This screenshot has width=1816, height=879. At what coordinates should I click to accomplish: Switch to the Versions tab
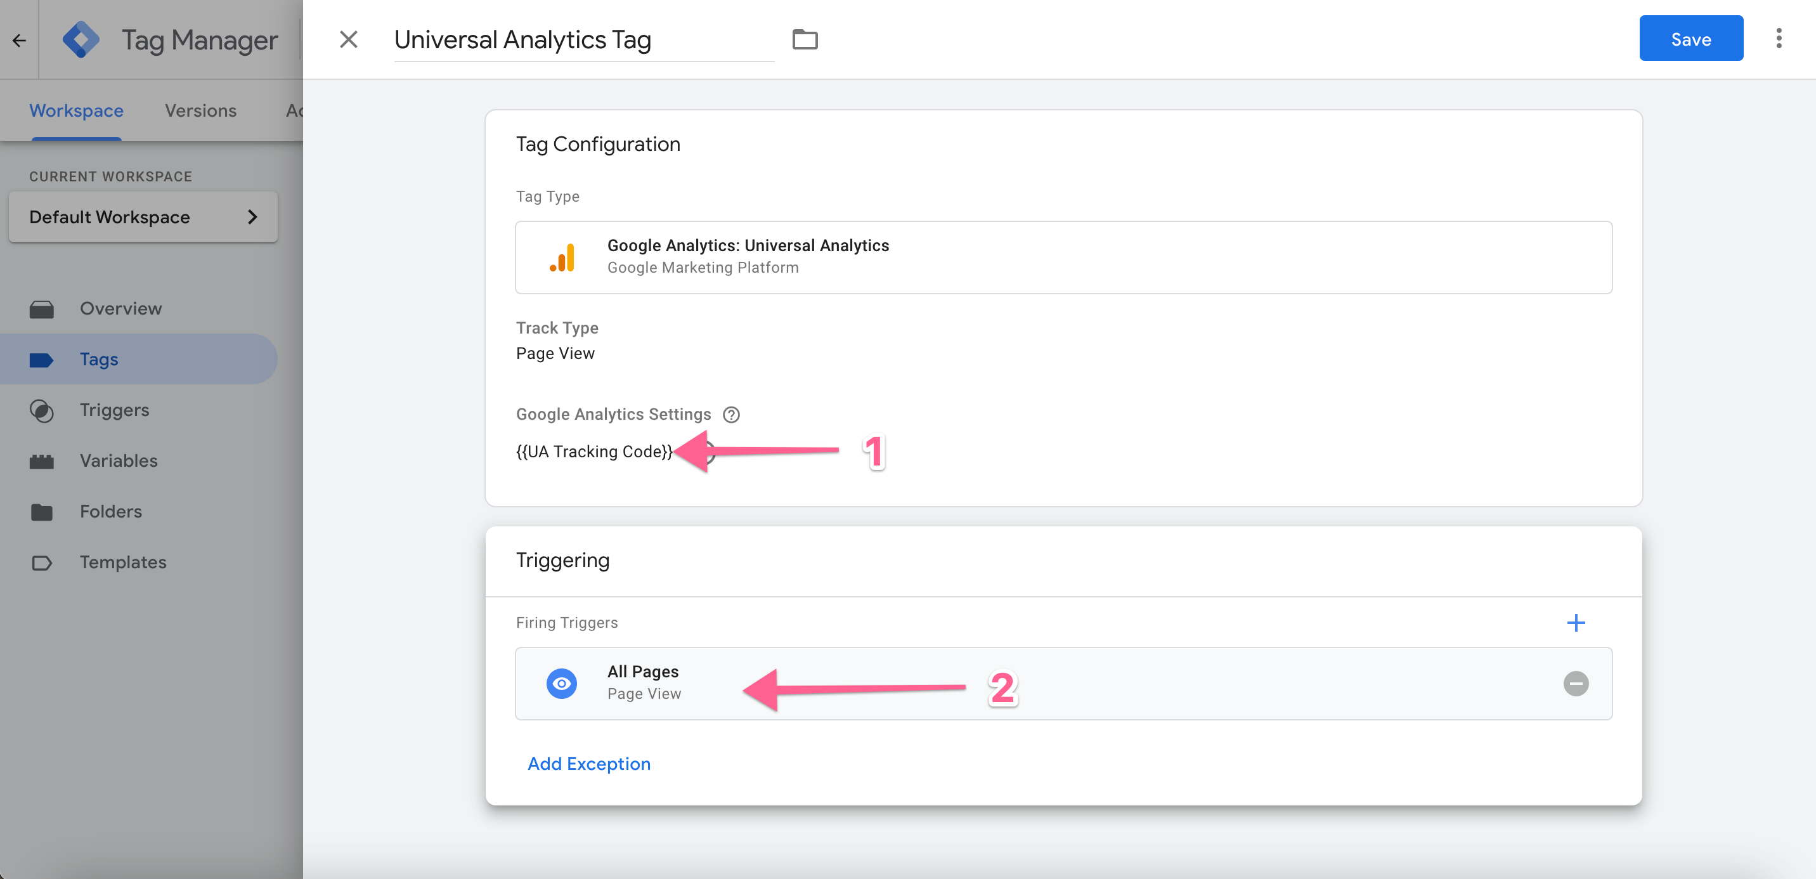[x=200, y=111]
